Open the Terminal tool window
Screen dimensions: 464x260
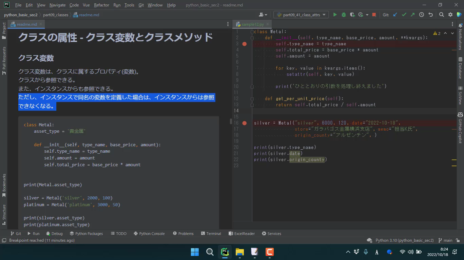pyautogui.click(x=211, y=234)
